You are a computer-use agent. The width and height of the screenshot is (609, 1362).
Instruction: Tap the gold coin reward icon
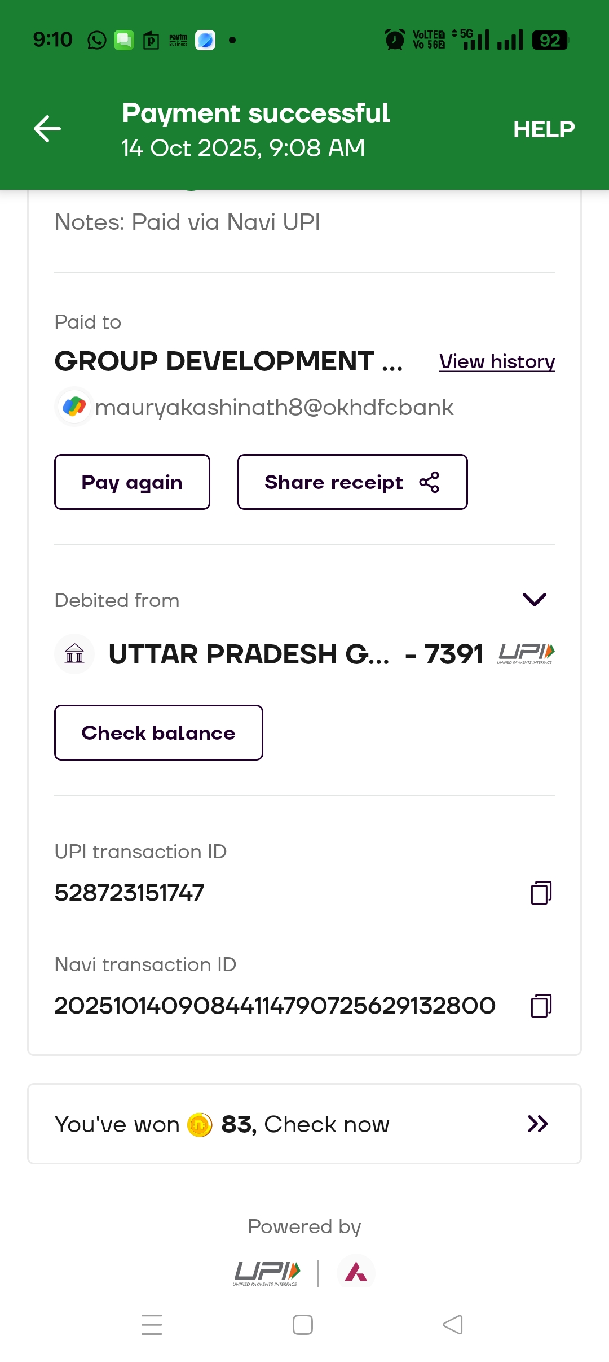[200, 1124]
